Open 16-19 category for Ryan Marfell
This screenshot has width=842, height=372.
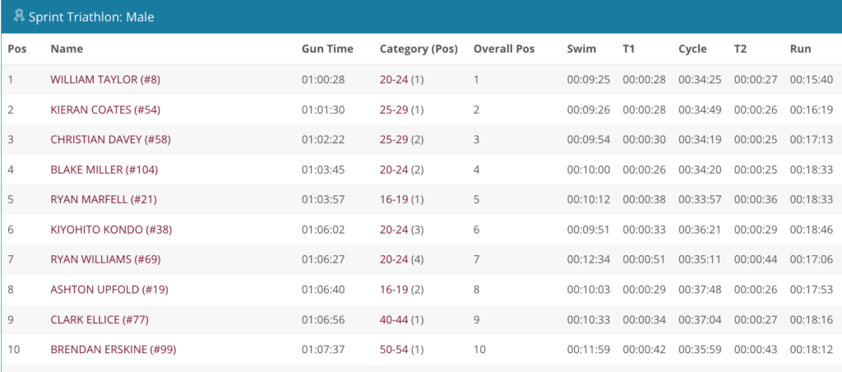394,200
